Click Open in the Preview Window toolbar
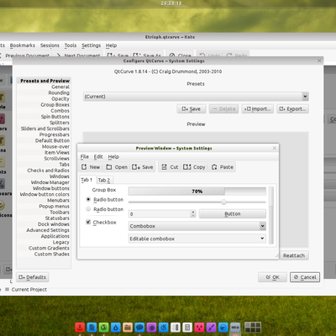The width and height of the screenshot is (336, 336). coord(117,167)
